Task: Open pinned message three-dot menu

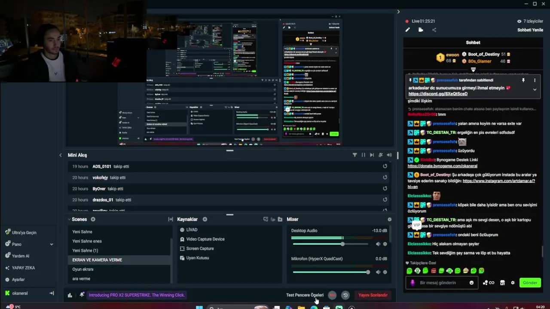Action: tap(535, 80)
